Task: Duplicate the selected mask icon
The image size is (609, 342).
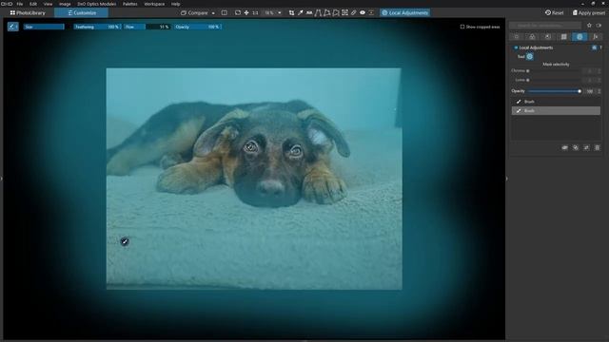Action: pos(576,148)
